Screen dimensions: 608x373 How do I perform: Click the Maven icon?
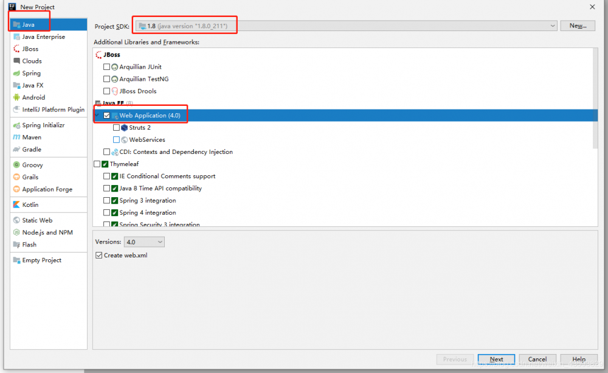pos(16,138)
